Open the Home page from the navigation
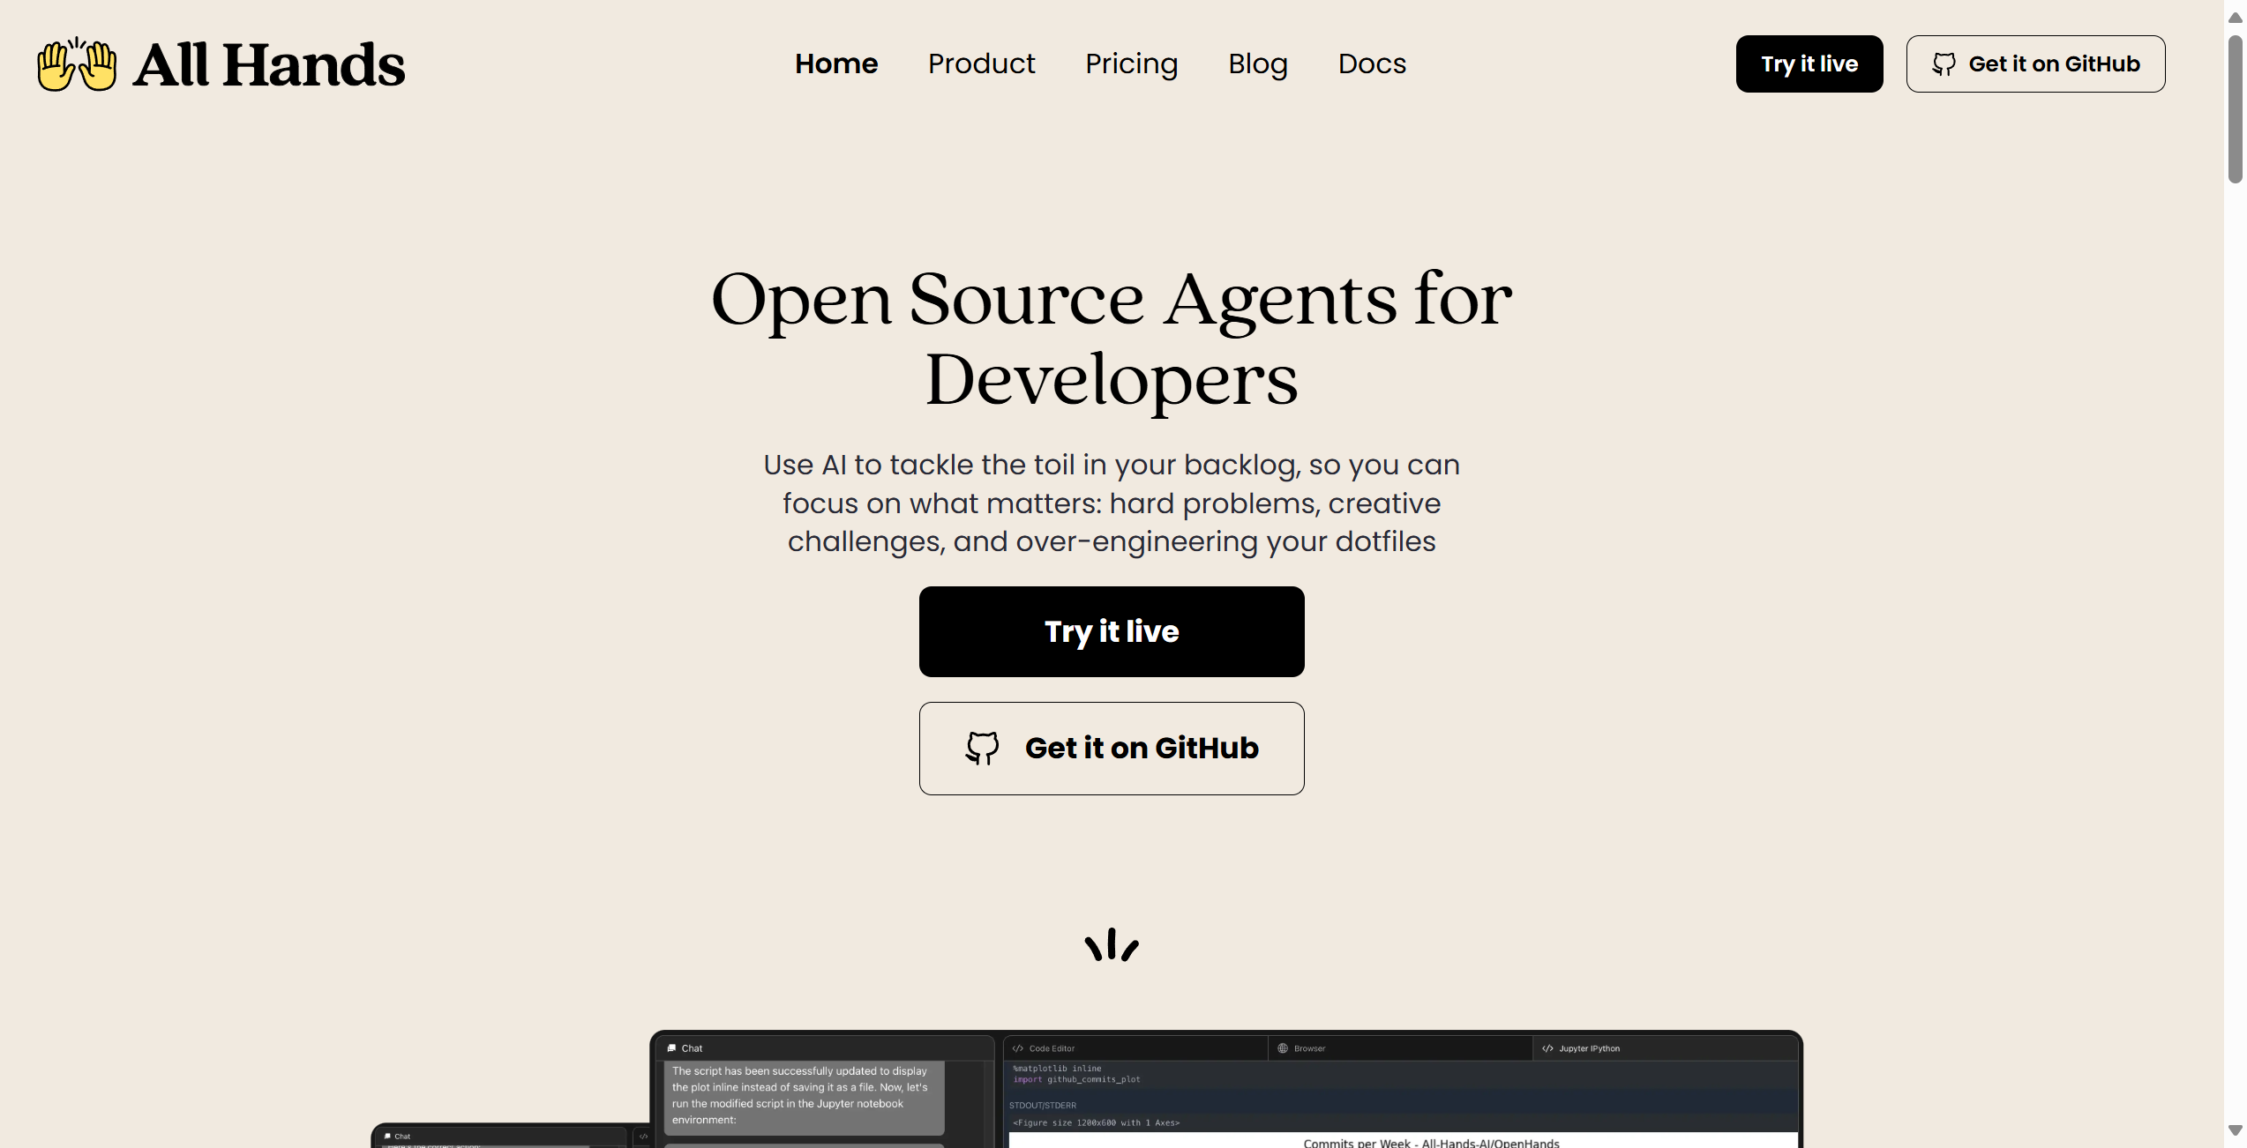This screenshot has width=2247, height=1148. coord(835,63)
